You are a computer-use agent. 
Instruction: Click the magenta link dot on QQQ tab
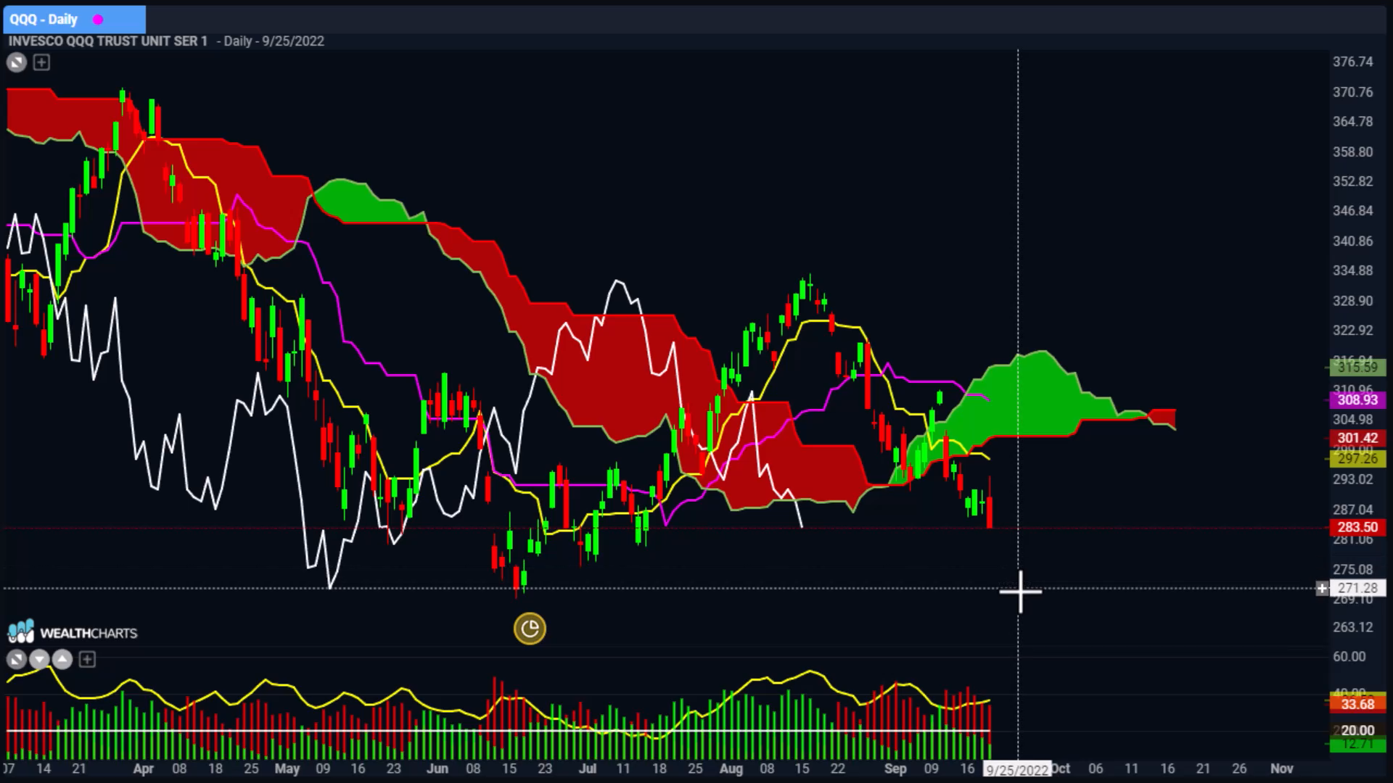click(98, 20)
